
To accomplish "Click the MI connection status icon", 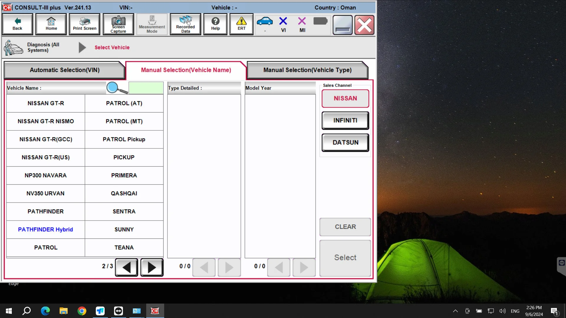I will (x=302, y=24).
